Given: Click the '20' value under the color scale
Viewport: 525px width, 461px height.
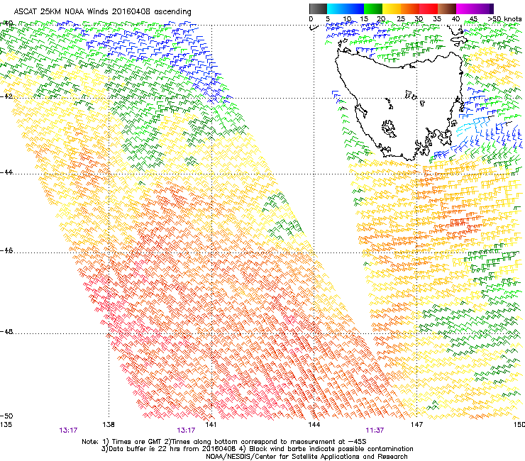Looking at the screenshot, I should pyautogui.click(x=381, y=19).
